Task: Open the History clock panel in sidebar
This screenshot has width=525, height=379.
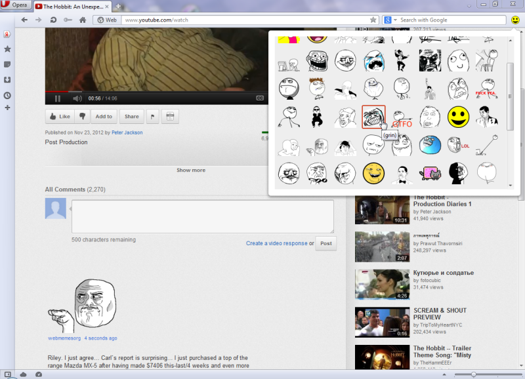Action: [7, 95]
